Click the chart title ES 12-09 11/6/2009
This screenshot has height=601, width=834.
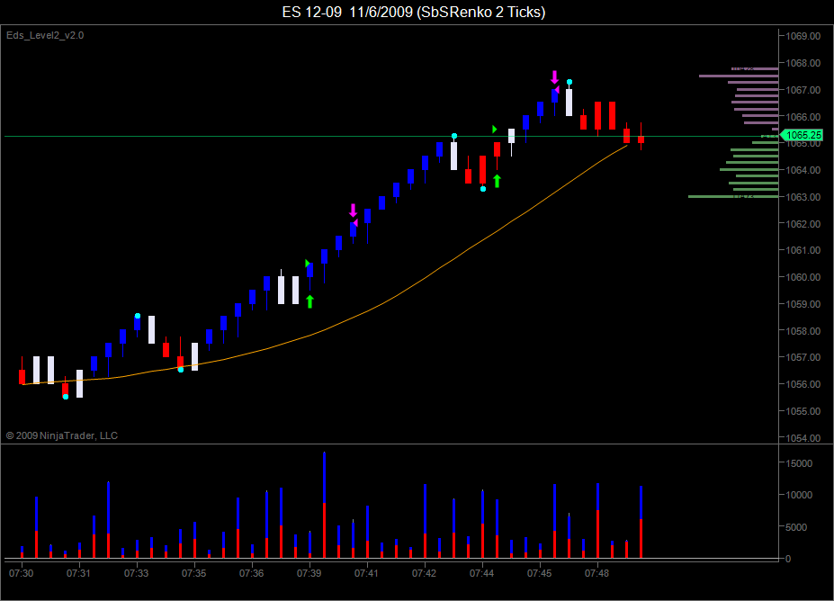[414, 12]
